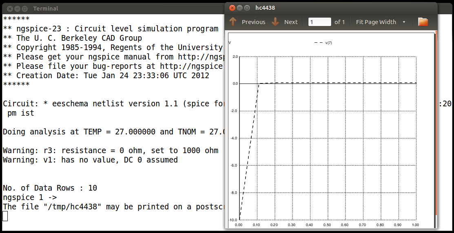The image size is (454, 233).
Task: Click the Previous page up-arrow icon
Action: [233, 22]
